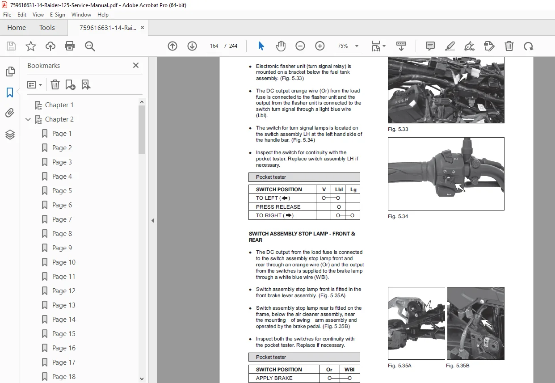The image size is (555, 383).
Task: Find current bookmark icon
Action: click(86, 84)
